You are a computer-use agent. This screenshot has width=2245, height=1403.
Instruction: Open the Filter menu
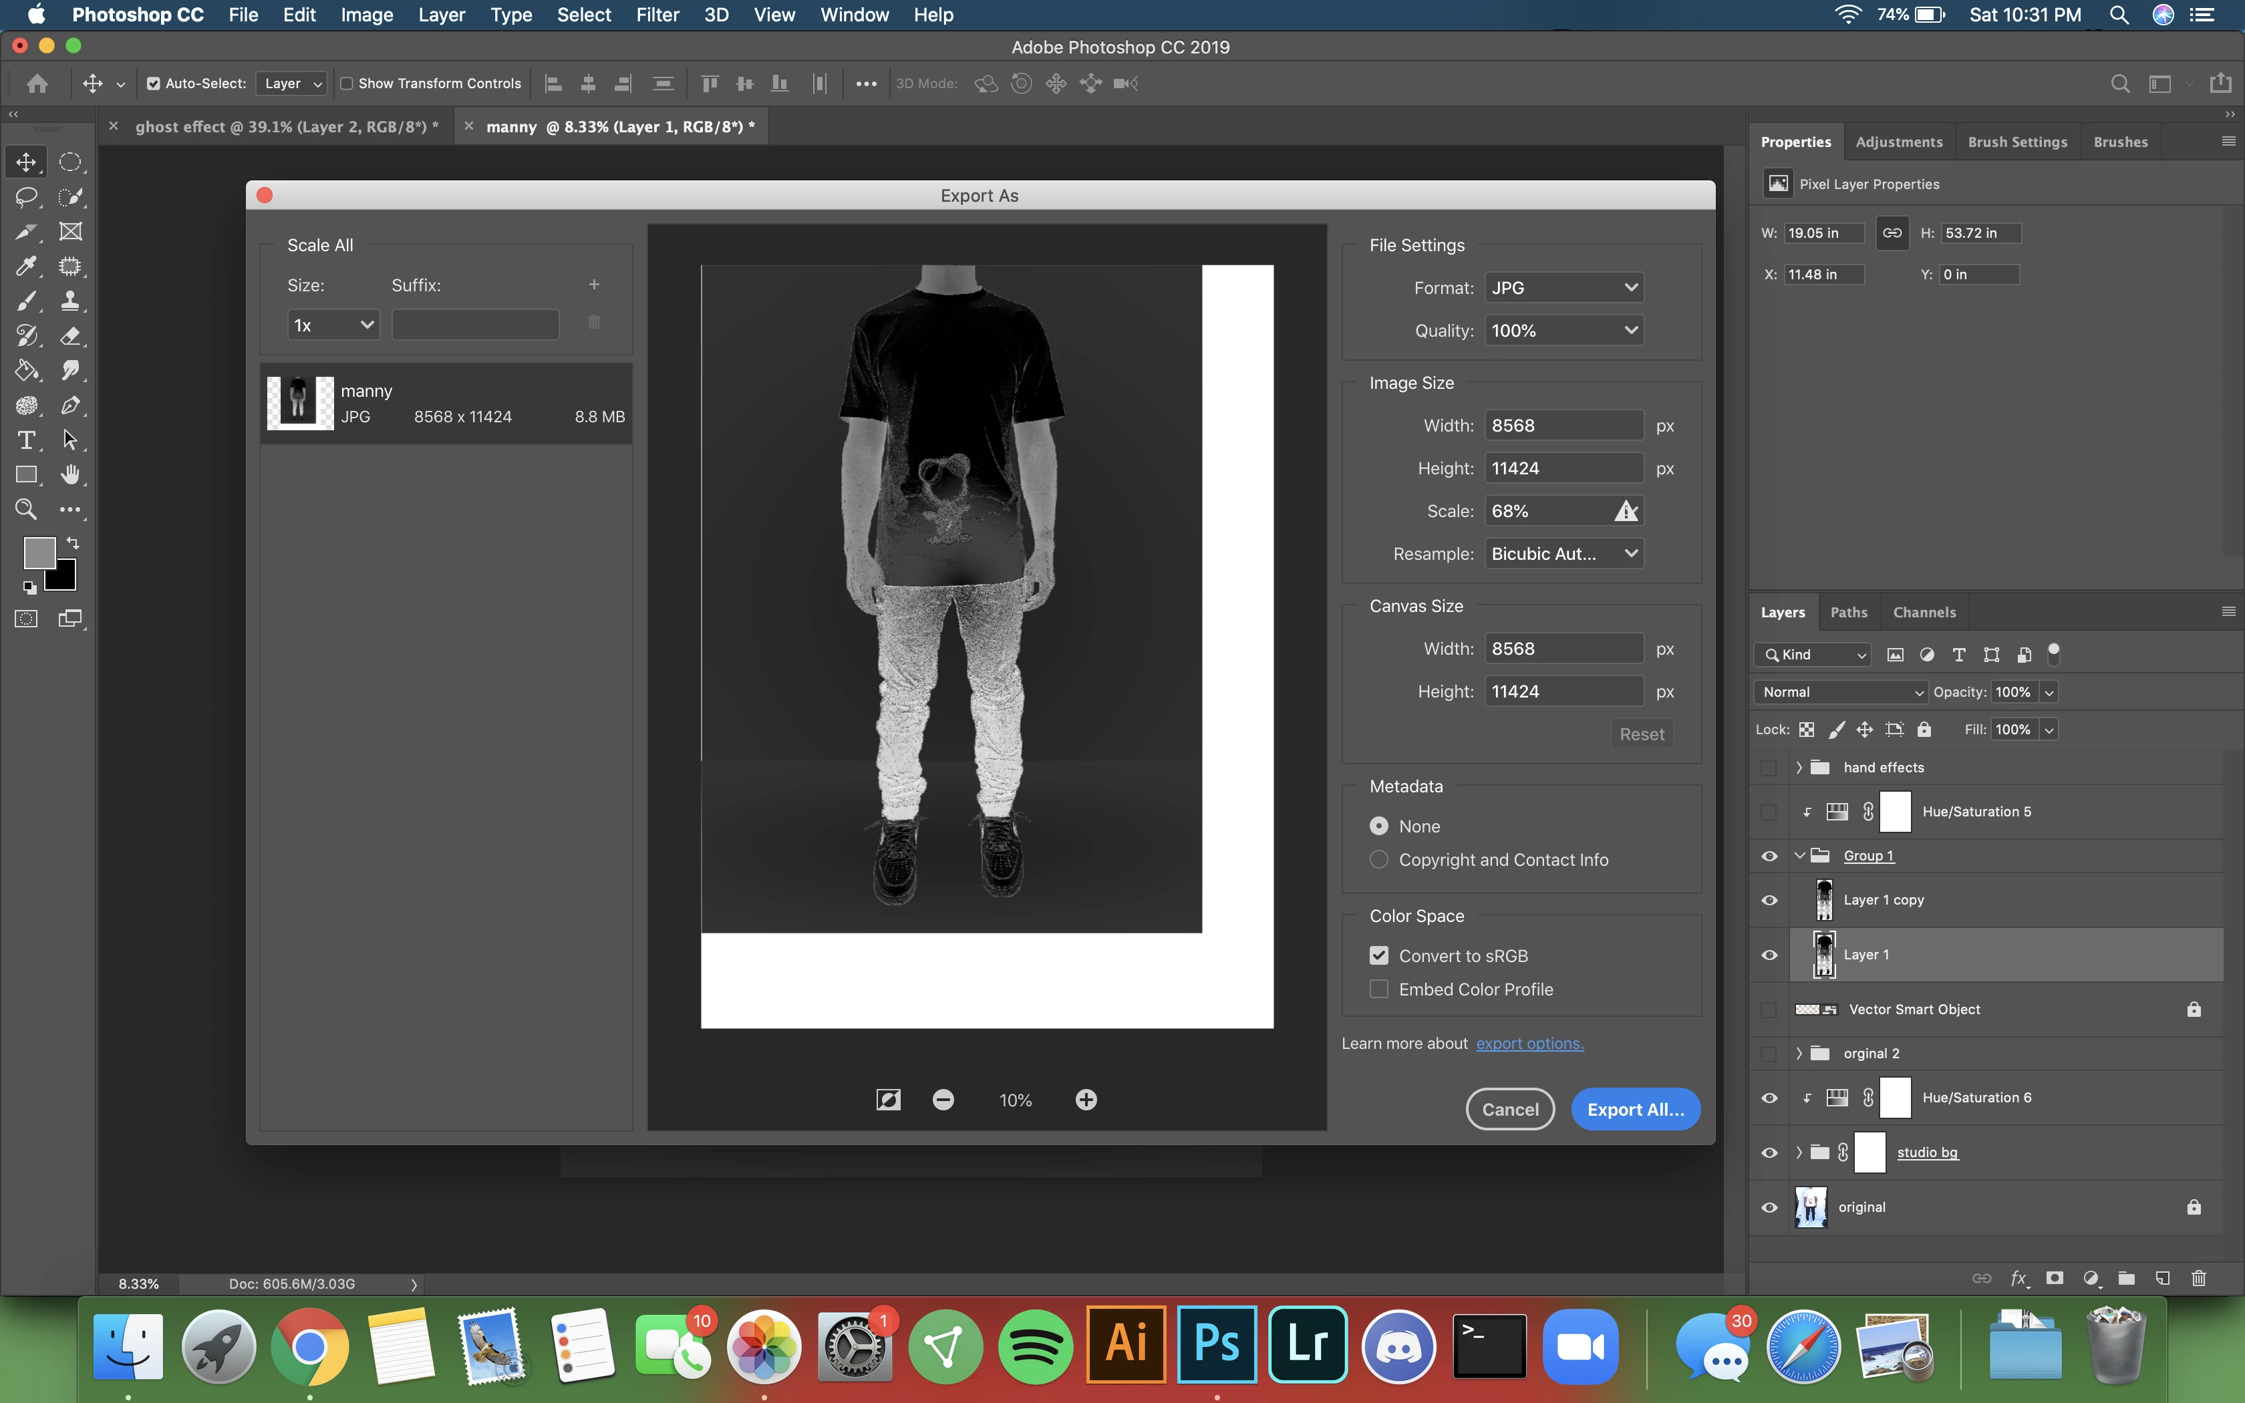[x=657, y=15]
